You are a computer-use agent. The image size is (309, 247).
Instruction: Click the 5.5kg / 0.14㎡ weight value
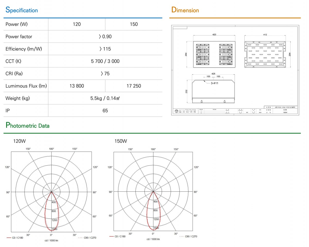click(105, 98)
